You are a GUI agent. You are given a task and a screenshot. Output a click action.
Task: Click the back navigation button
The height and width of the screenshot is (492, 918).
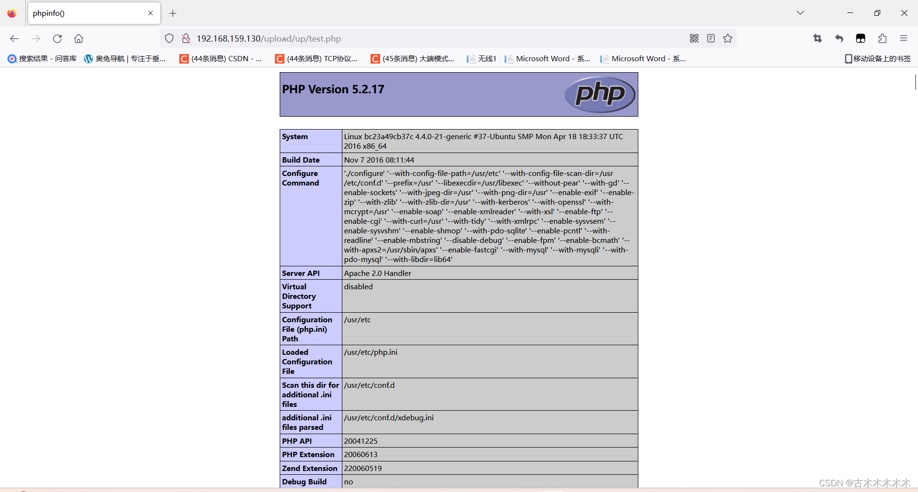(14, 38)
